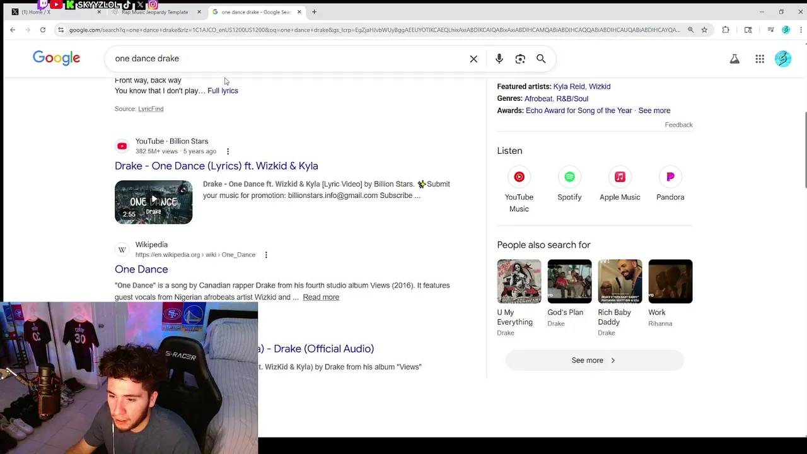Click the page vertical scrollbar thumb
Image resolution: width=807 pixels, height=454 pixels.
pyautogui.click(x=804, y=150)
